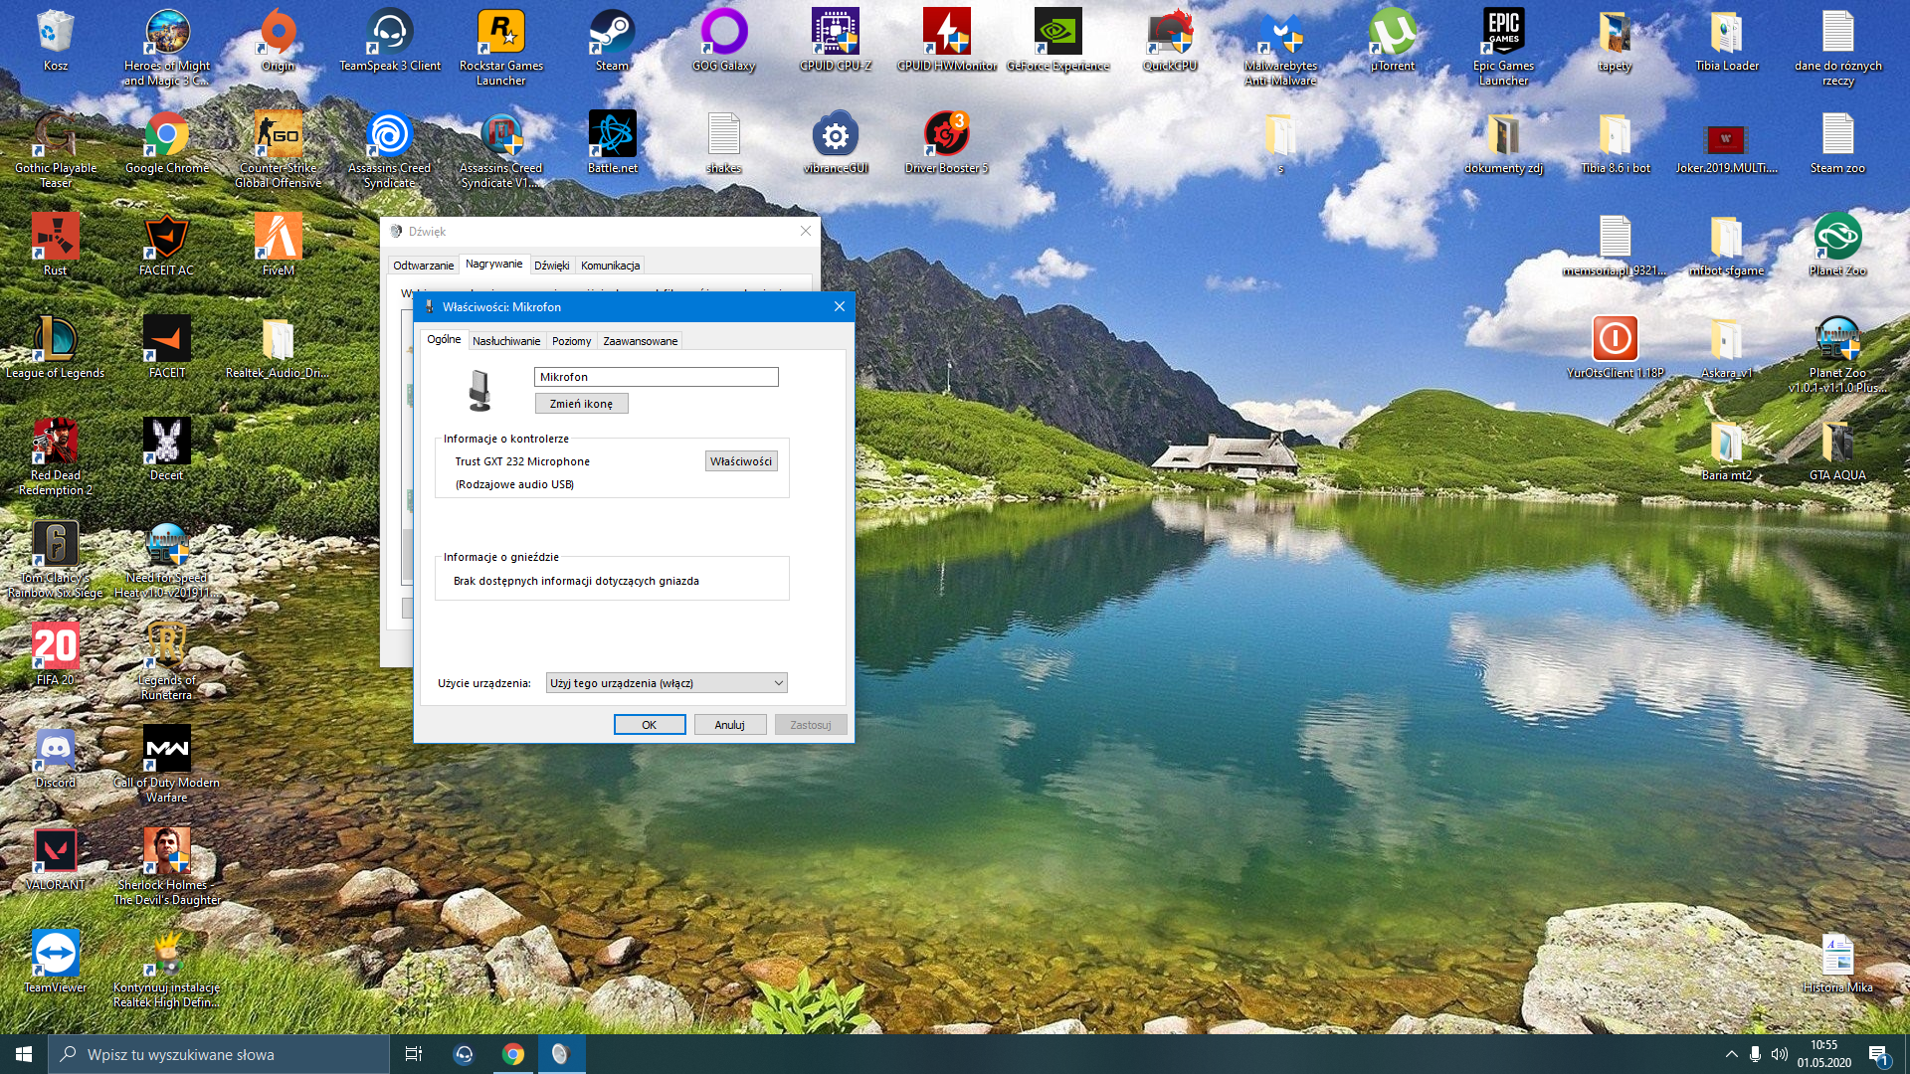This screenshot has height=1074, width=1910.
Task: Click the Zmień ikonę button
Action: pos(581,404)
